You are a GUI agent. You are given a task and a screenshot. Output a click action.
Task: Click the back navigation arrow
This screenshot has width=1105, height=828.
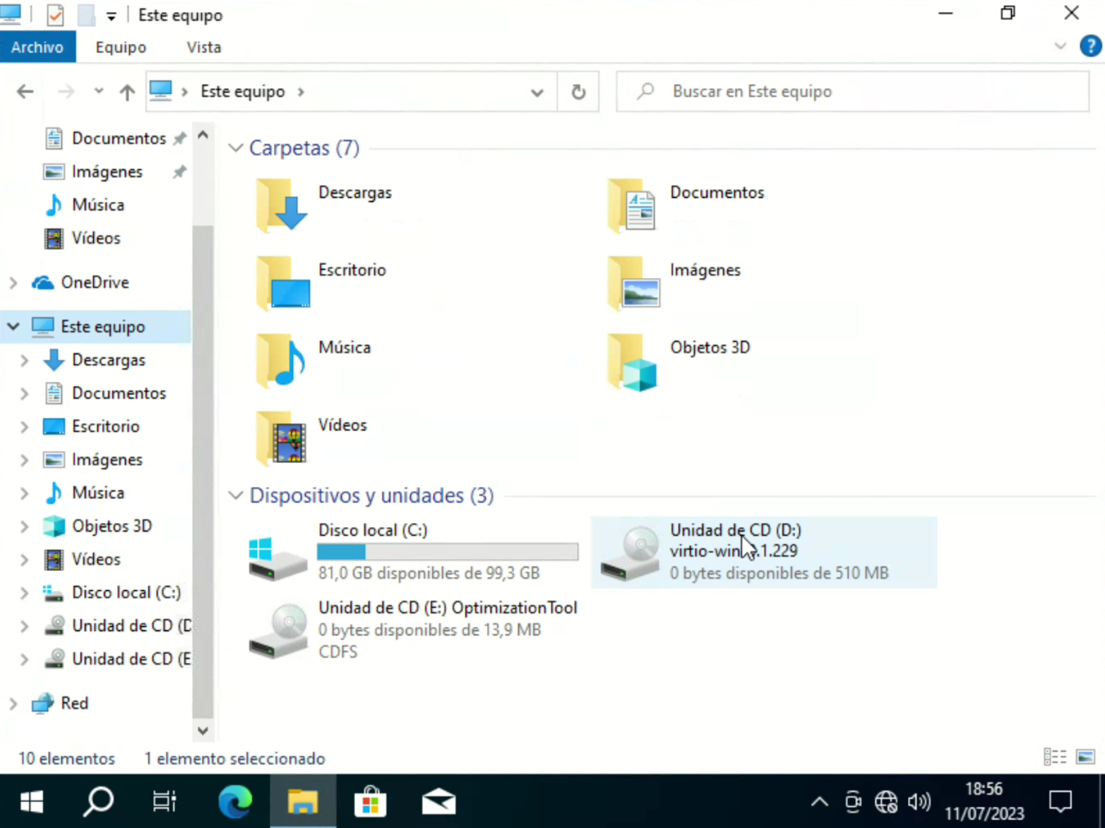pyautogui.click(x=25, y=92)
